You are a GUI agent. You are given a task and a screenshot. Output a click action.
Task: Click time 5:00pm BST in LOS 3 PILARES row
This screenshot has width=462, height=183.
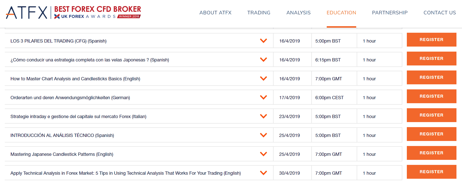tap(328, 41)
